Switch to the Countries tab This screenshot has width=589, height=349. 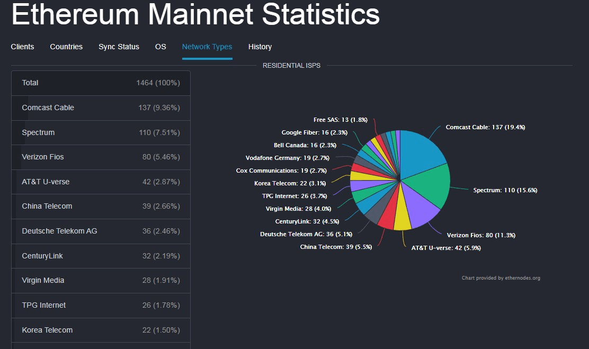66,47
